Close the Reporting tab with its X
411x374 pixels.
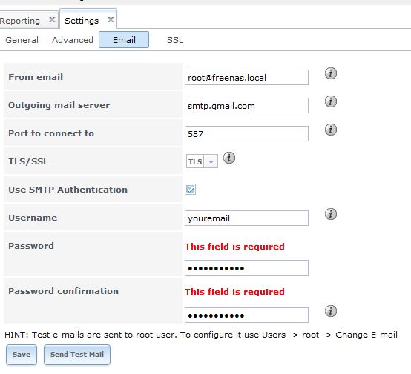(x=52, y=20)
